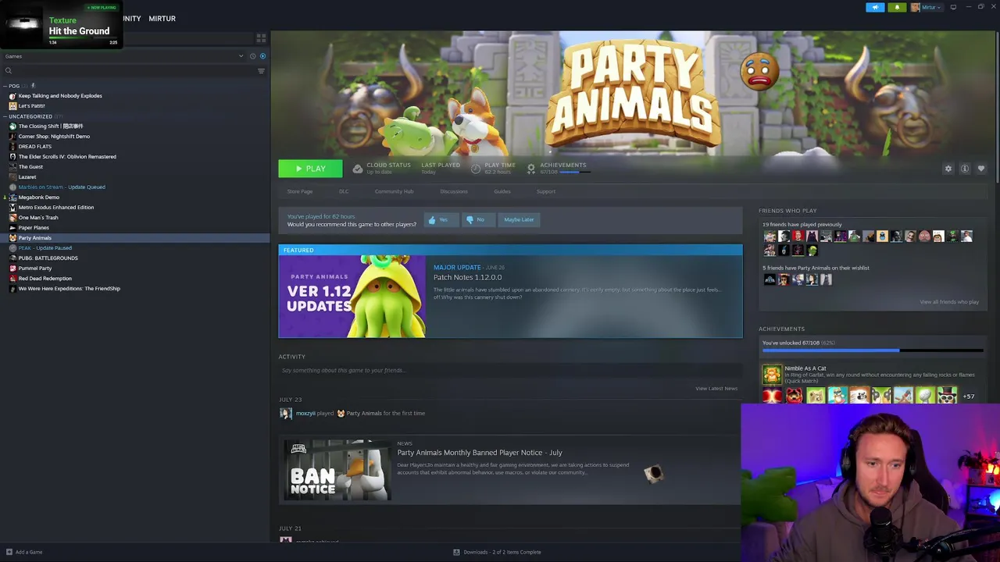Click the Achievements gear-star icon
1000x562 pixels.
tap(531, 169)
